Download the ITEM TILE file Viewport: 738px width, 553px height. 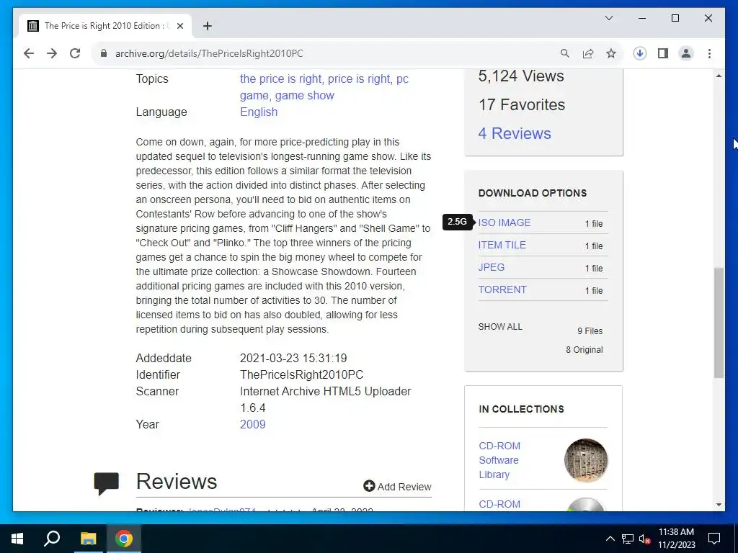502,245
